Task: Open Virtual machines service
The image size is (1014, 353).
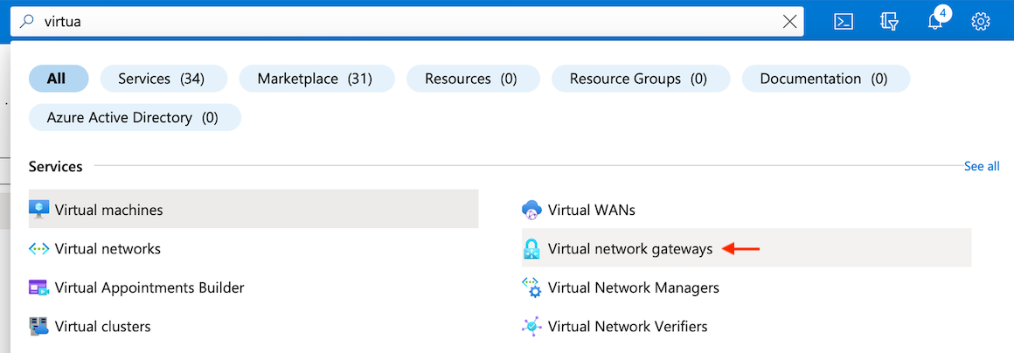Action: (253, 209)
